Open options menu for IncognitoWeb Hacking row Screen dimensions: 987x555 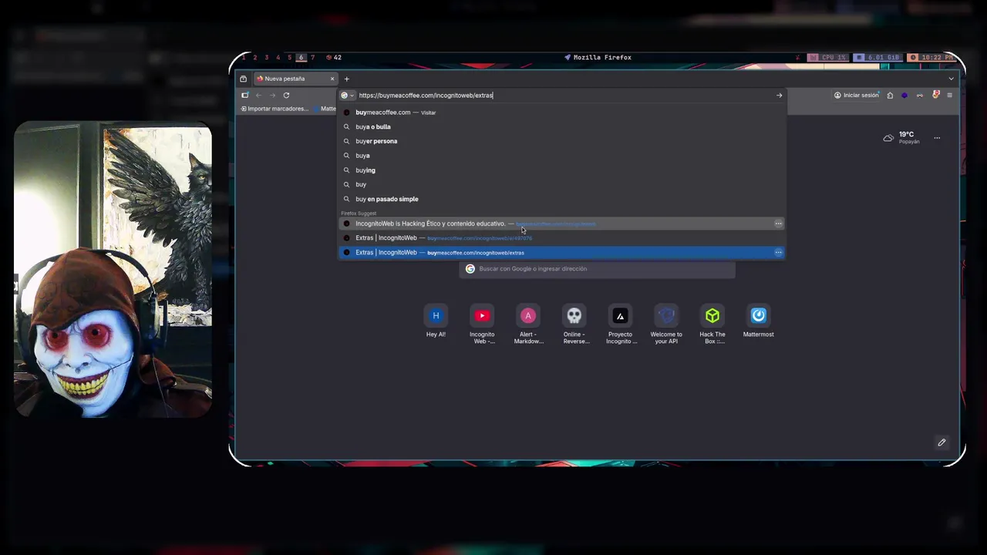coord(778,224)
